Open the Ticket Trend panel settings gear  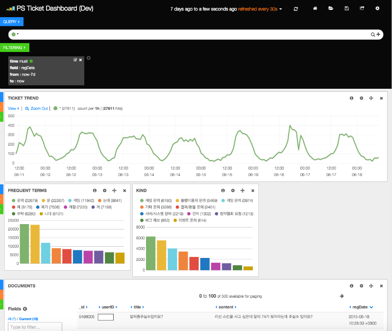point(361,98)
